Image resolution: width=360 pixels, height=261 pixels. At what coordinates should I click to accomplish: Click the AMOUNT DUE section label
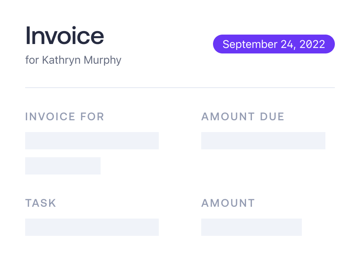(242, 117)
